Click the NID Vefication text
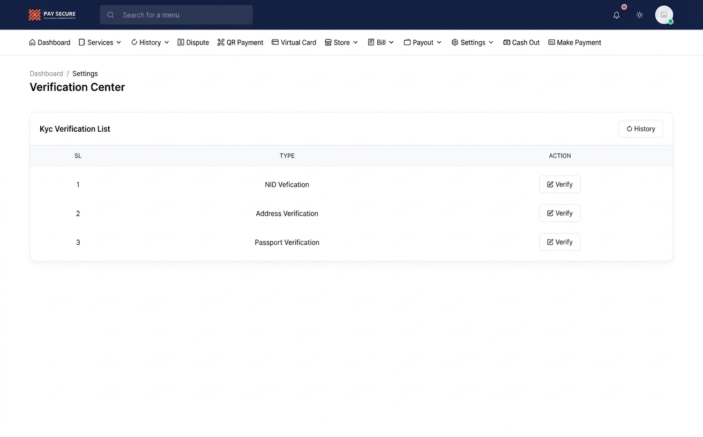Viewport: 703px width, 437px height. point(287,185)
